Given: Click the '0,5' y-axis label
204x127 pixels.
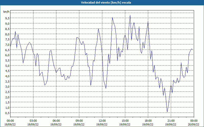Looking at the screenshot, I should (7, 113).
